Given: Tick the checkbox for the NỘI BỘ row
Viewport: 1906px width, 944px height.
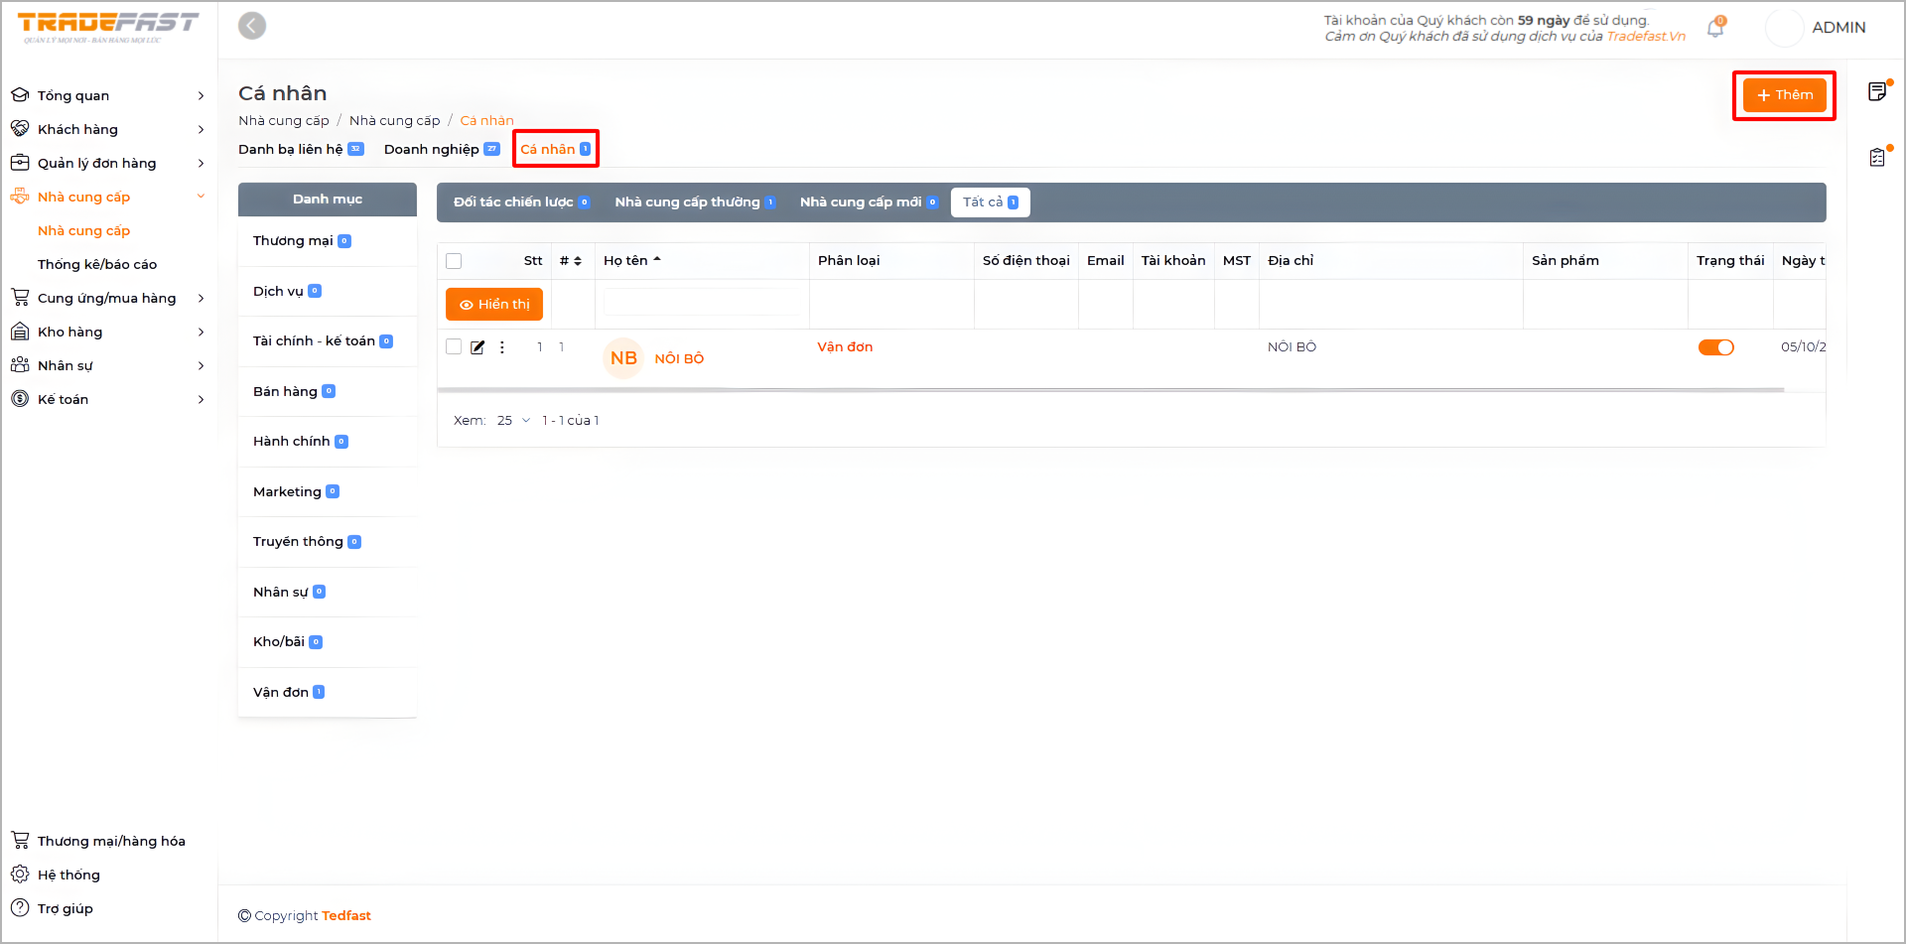Looking at the screenshot, I should point(454,347).
